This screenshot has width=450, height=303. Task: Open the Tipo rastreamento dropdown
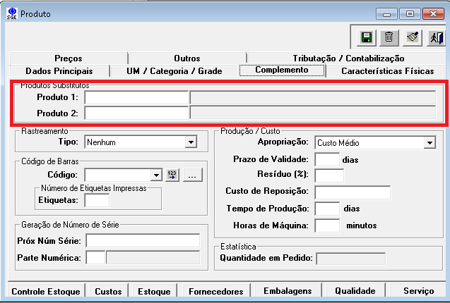(x=189, y=142)
